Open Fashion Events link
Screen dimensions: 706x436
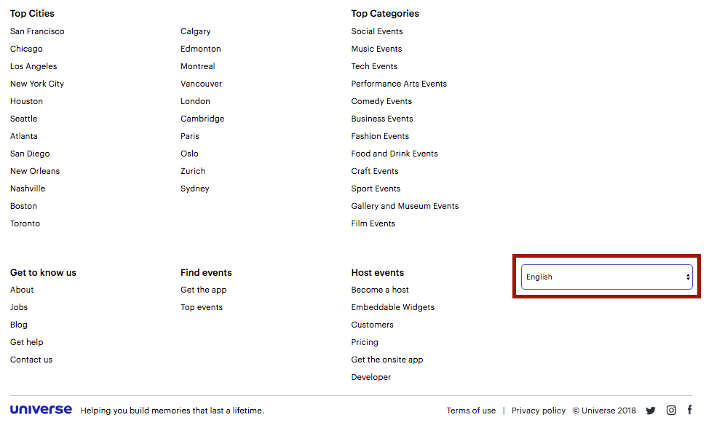[x=380, y=136]
